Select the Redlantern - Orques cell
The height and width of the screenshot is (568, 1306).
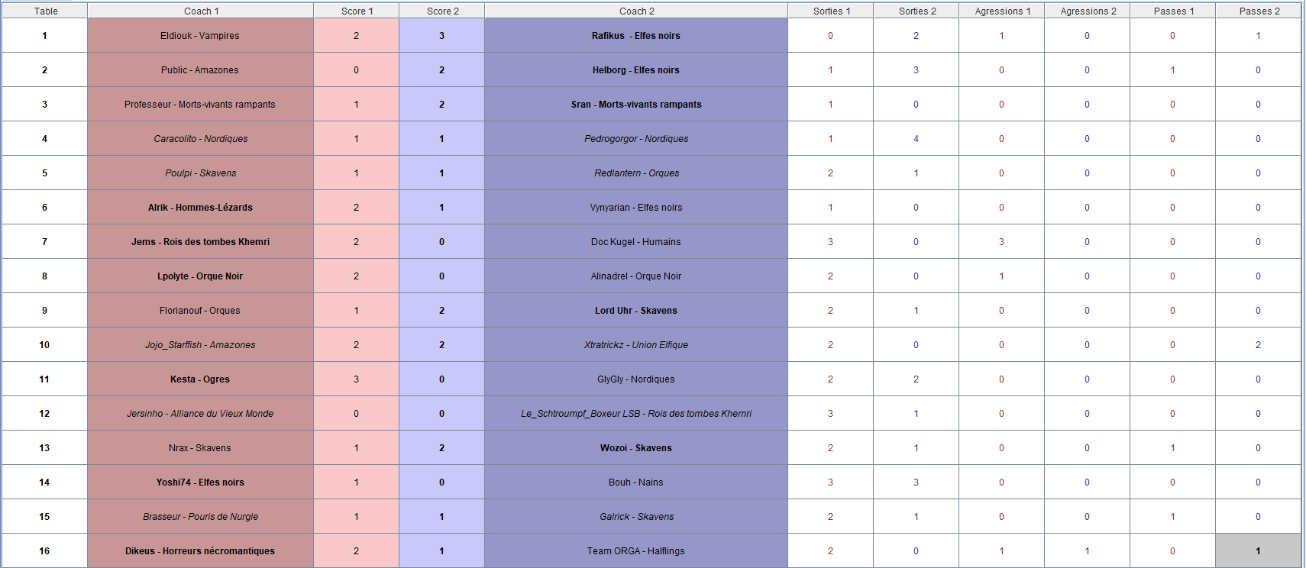[636, 173]
